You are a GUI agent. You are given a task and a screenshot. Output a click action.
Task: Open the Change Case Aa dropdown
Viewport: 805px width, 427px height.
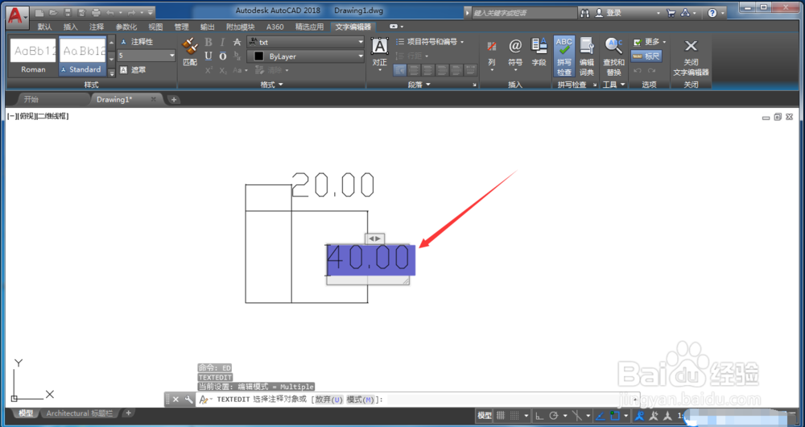click(x=240, y=70)
